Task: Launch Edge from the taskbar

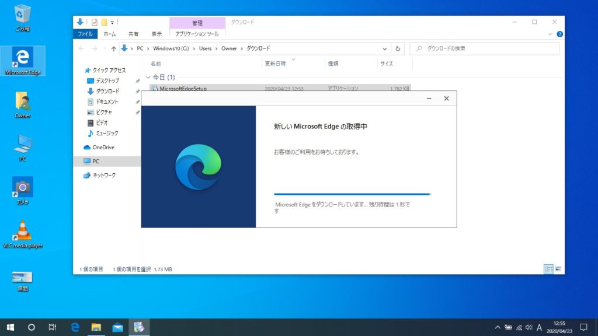Action: pos(75,327)
